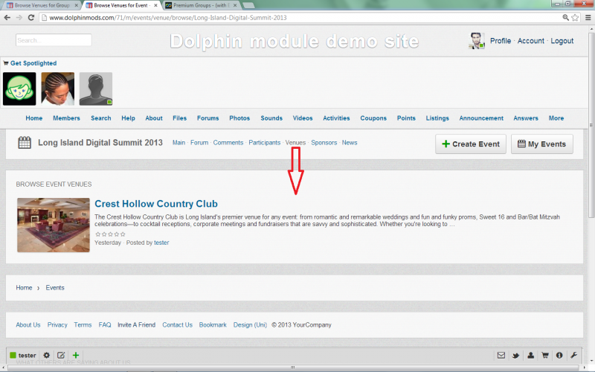This screenshot has height=372, width=595.
Task: Click the green cartoon face spotlight avatar
Action: point(19,89)
